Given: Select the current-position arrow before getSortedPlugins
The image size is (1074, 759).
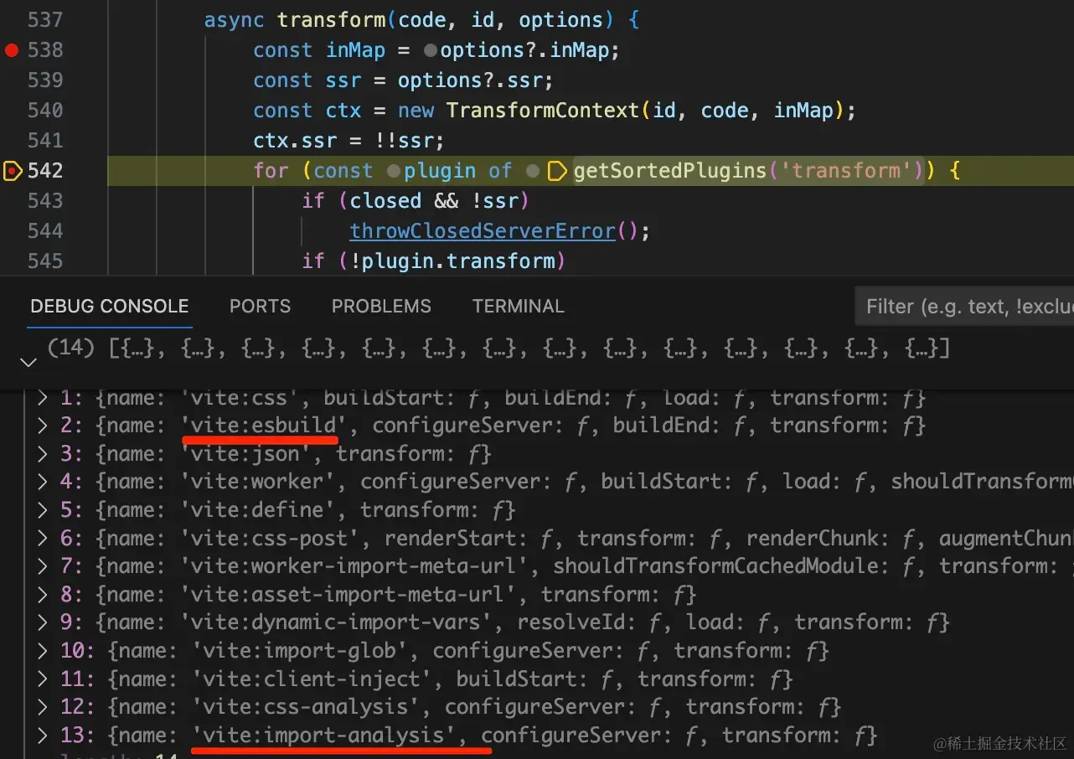Looking at the screenshot, I should pyautogui.click(x=556, y=171).
